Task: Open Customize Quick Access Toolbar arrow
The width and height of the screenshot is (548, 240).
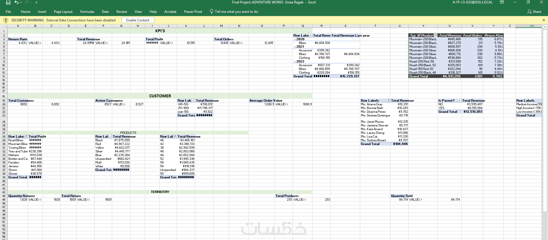Action: click(36, 3)
